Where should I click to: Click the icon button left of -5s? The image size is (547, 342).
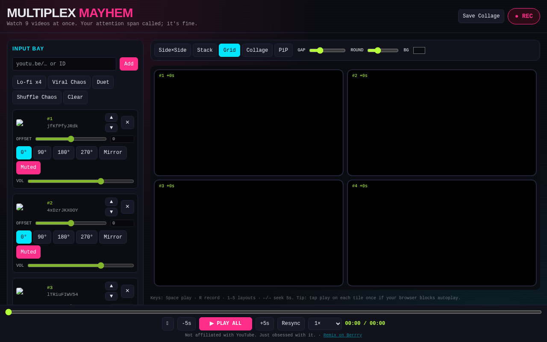pyautogui.click(x=168, y=324)
